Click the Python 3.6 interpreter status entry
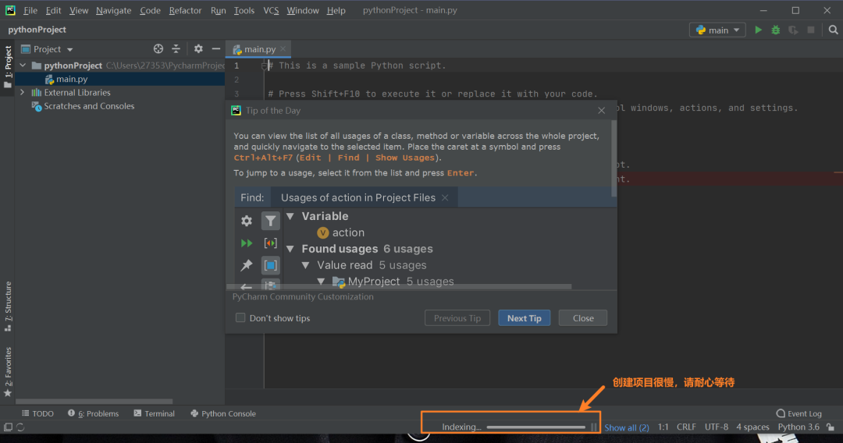 (x=799, y=427)
